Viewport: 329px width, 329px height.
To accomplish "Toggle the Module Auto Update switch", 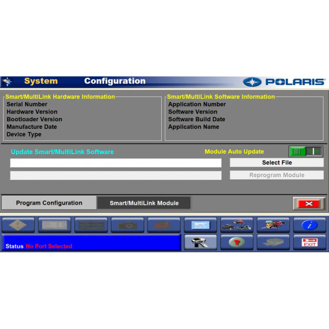I will (x=306, y=151).
